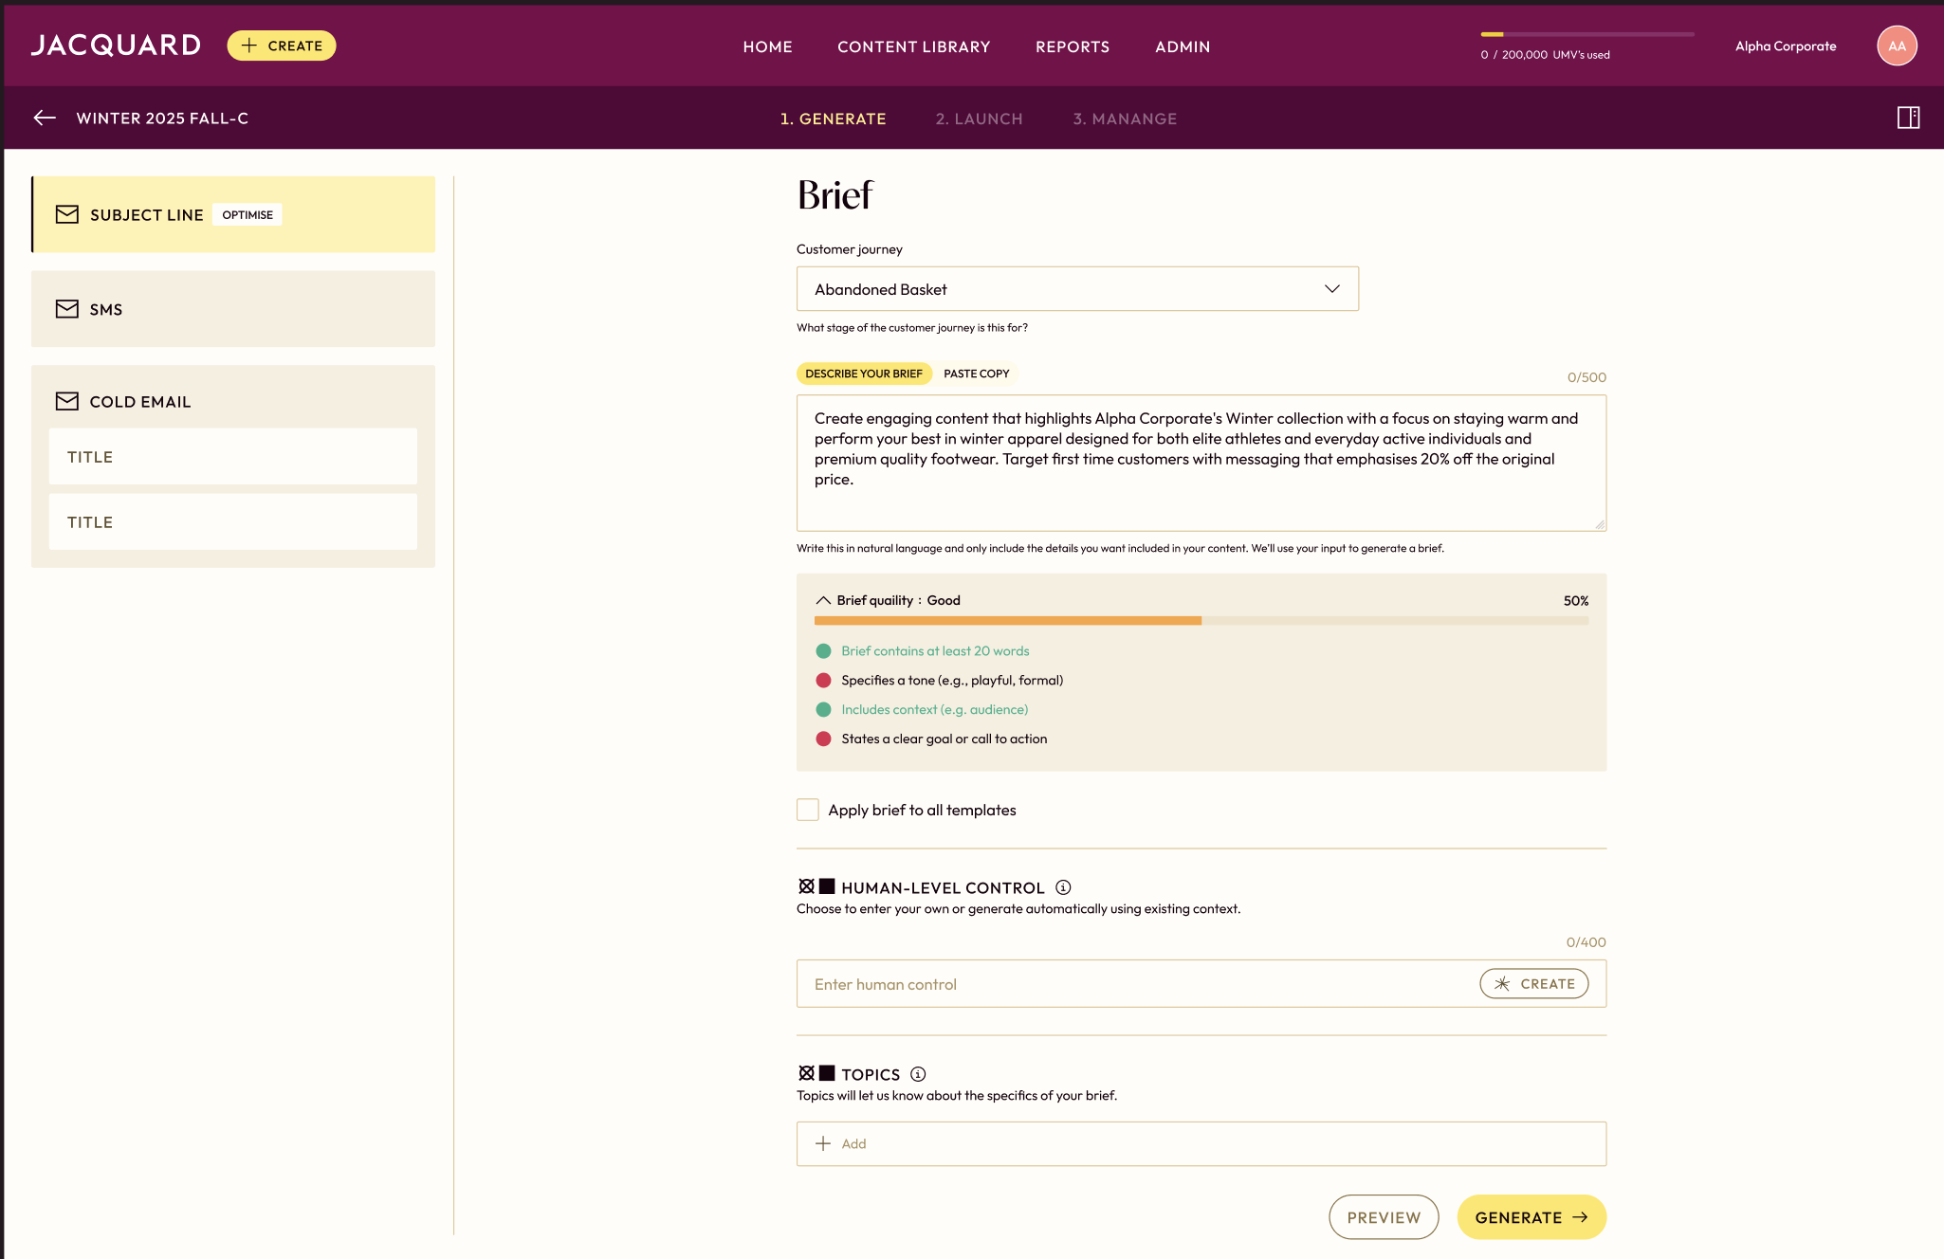Click the Cold Email envelope icon

coord(66,401)
